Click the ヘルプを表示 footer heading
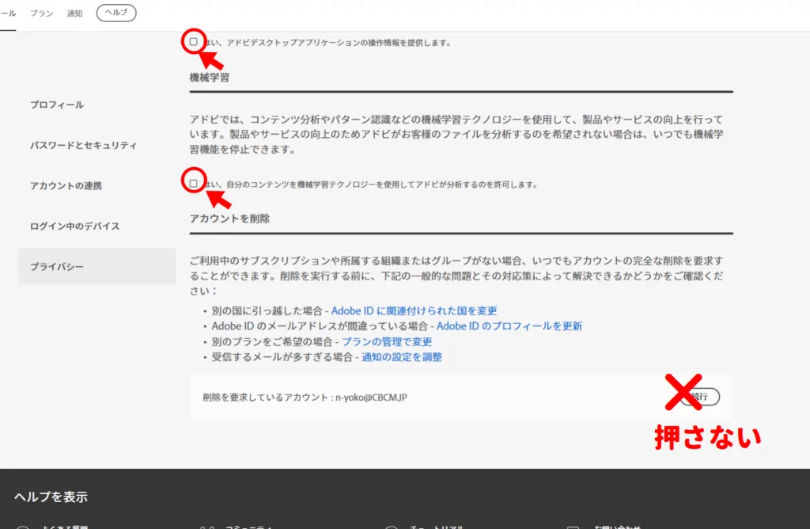The width and height of the screenshot is (810, 529). click(51, 497)
